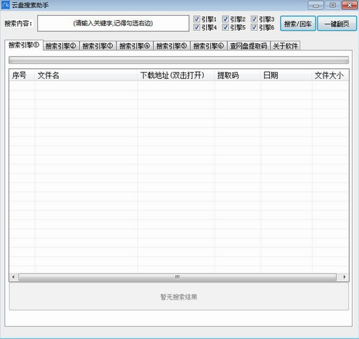Switch to the 搜索引擎② tab
Screen dimensions: 359x339
click(61, 46)
